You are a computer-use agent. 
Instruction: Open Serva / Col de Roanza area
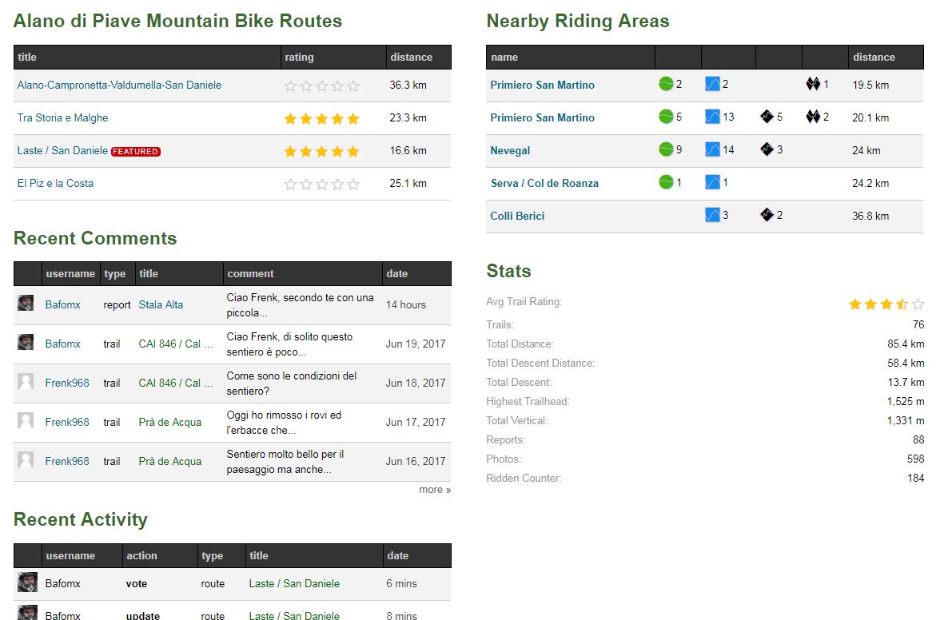[544, 183]
